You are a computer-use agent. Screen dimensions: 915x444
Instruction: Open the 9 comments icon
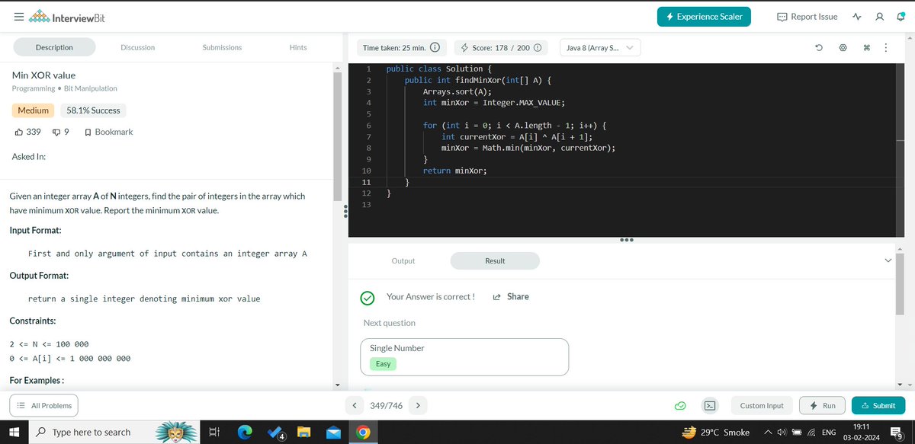(61, 132)
